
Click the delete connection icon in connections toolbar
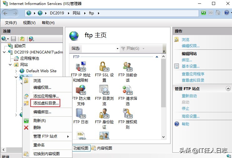31,39
